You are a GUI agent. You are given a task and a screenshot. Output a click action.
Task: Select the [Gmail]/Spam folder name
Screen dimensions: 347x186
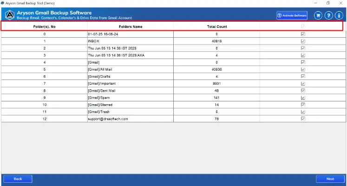tap(98, 98)
